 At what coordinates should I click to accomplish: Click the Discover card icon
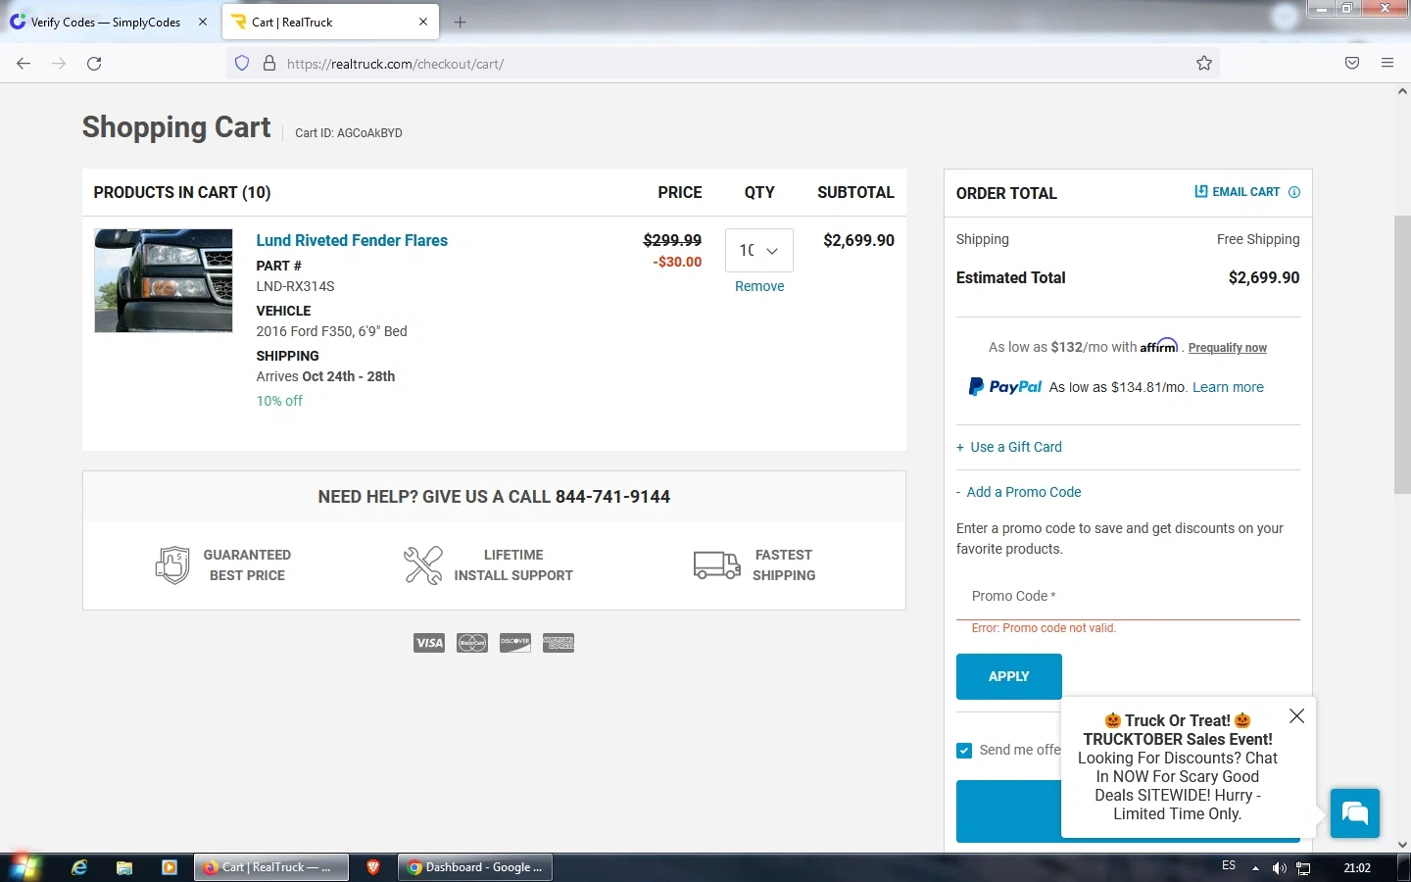[x=515, y=643]
